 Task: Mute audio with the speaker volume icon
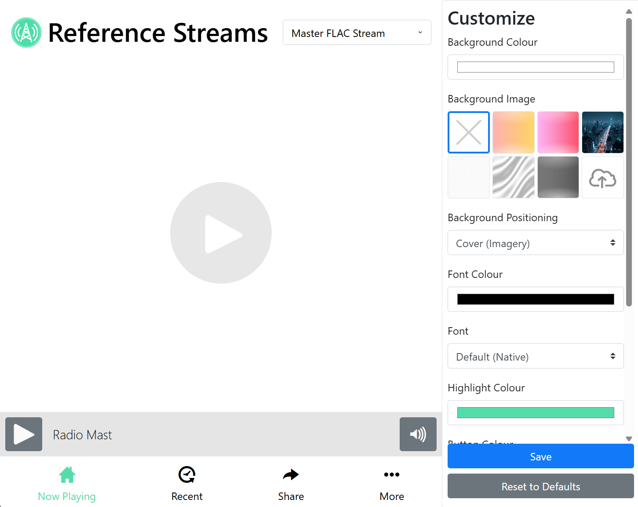(418, 434)
